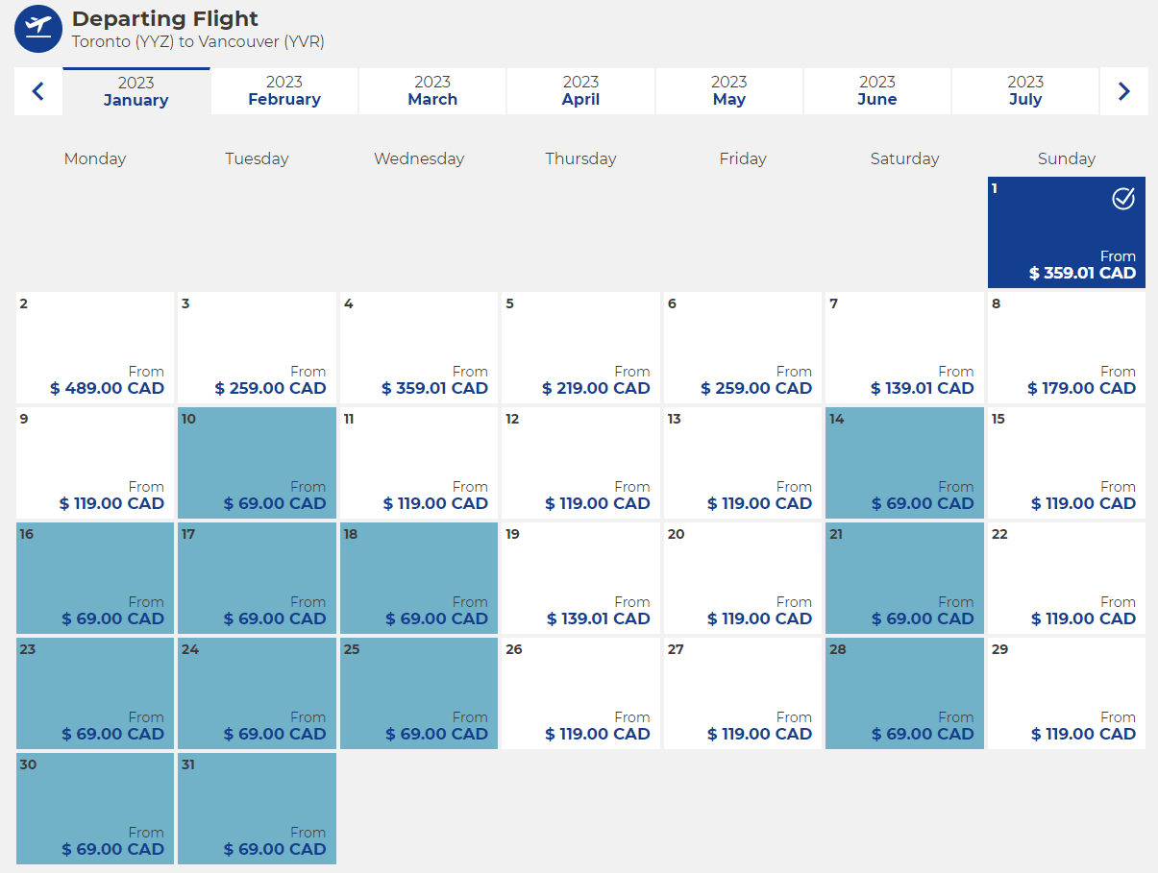Click the previous months left arrow

(38, 91)
